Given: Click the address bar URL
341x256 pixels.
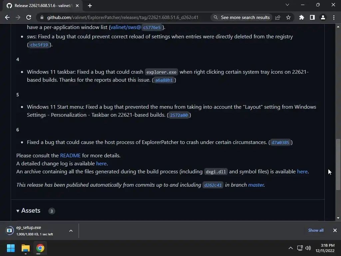Looking at the screenshot, I should (x=123, y=17).
